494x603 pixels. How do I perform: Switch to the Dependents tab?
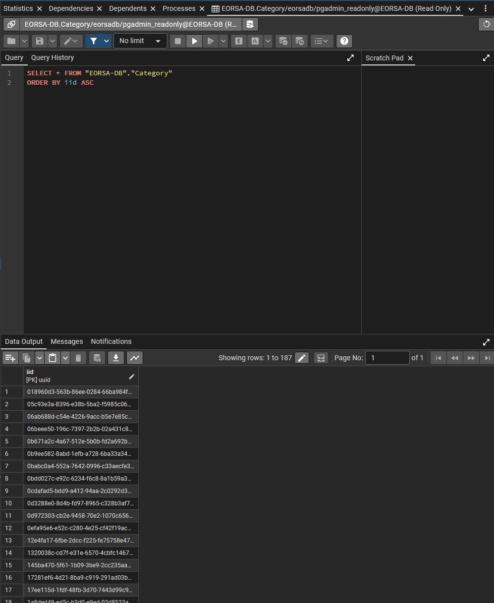pos(128,8)
